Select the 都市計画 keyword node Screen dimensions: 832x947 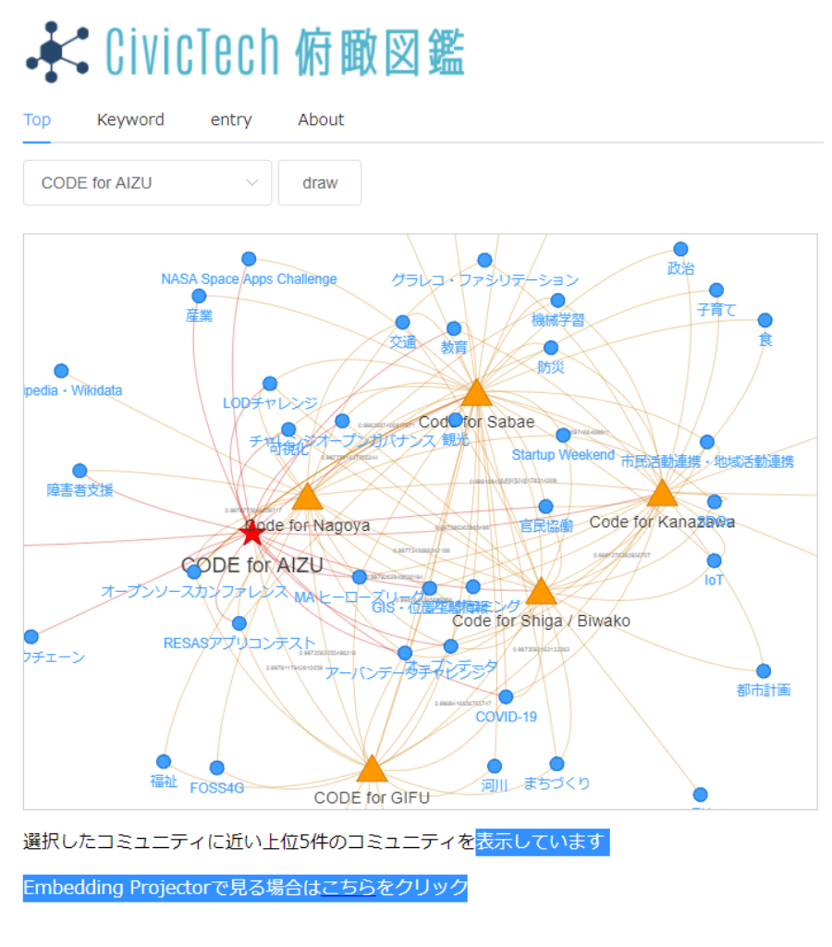[x=764, y=671]
